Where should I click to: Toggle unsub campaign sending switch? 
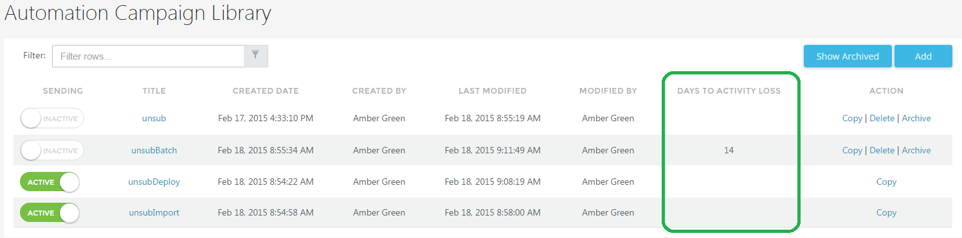coord(52,119)
